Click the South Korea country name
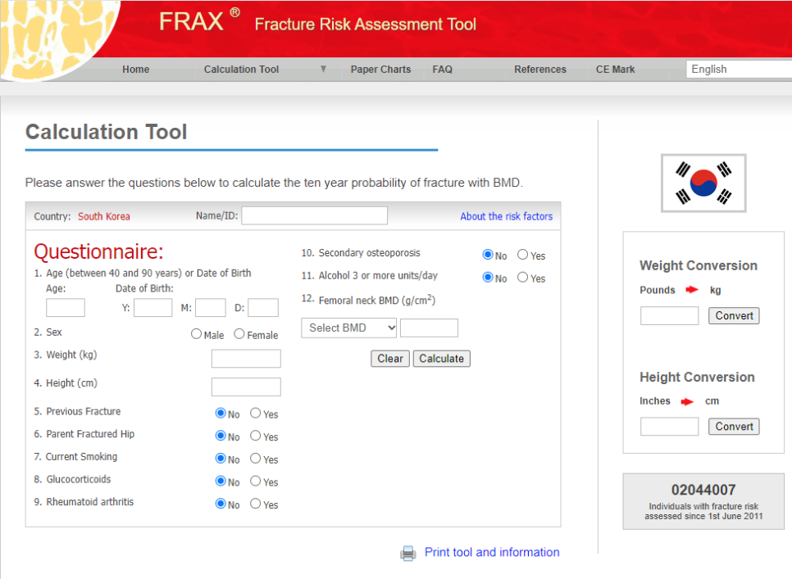792x579 pixels. click(x=103, y=216)
